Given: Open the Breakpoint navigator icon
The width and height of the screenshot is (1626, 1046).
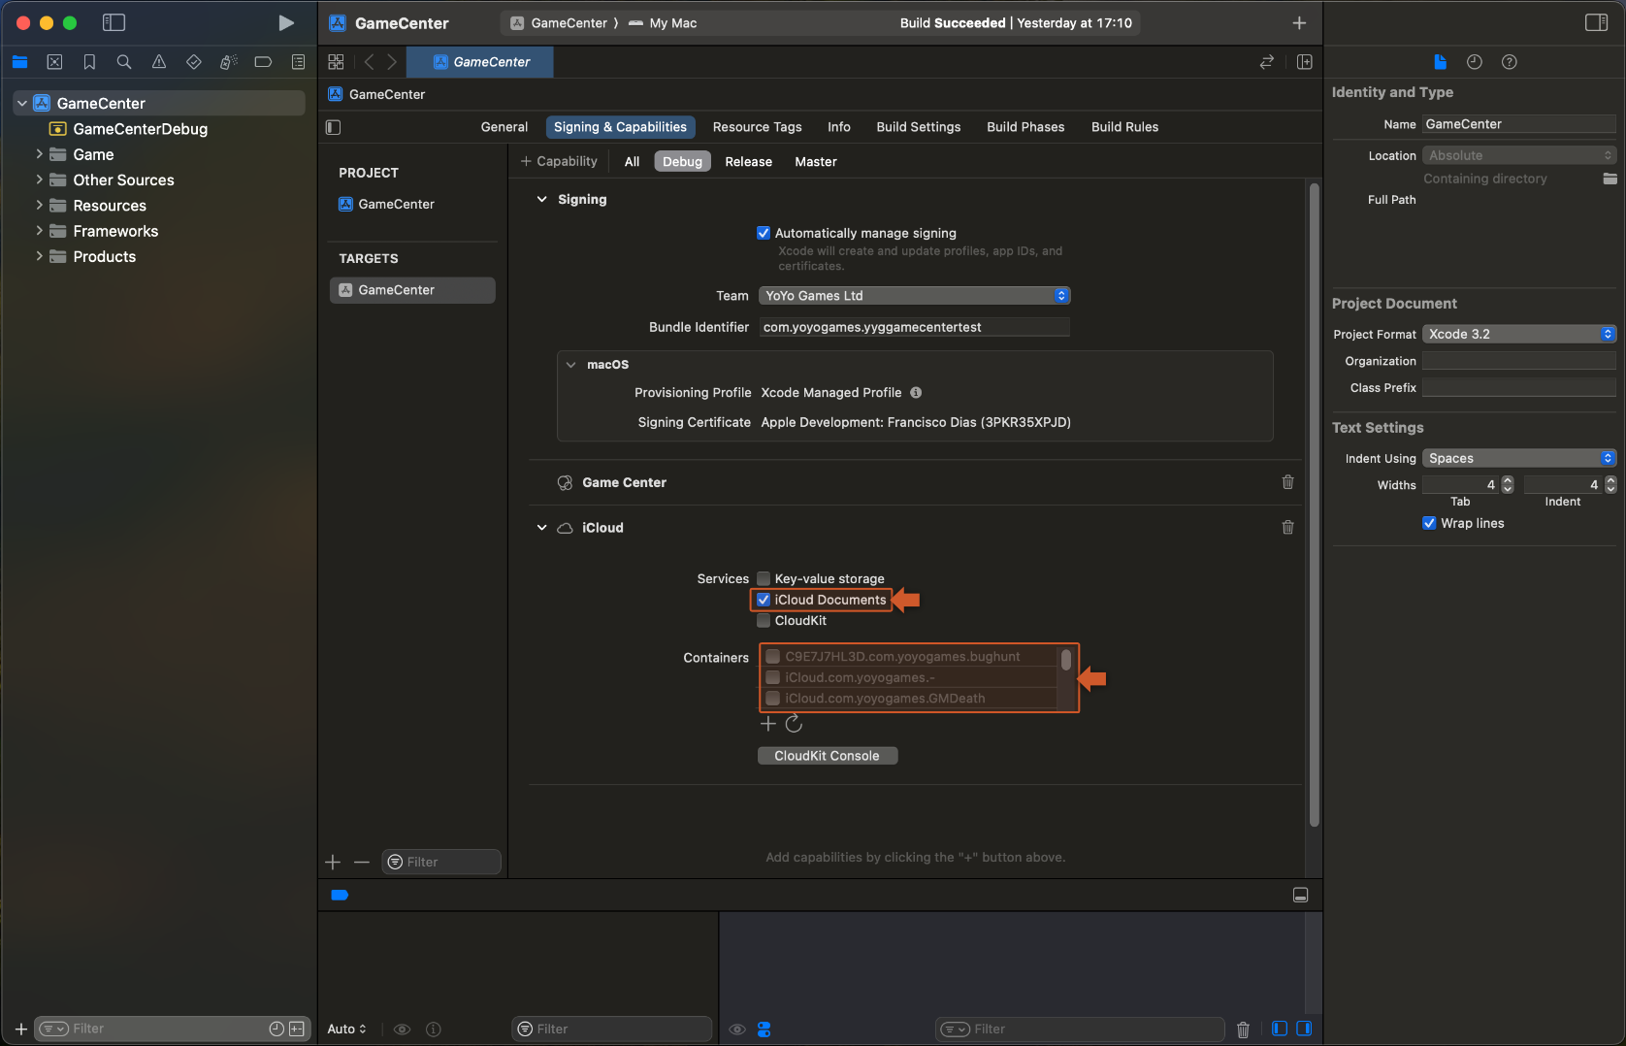Looking at the screenshot, I should point(263,62).
